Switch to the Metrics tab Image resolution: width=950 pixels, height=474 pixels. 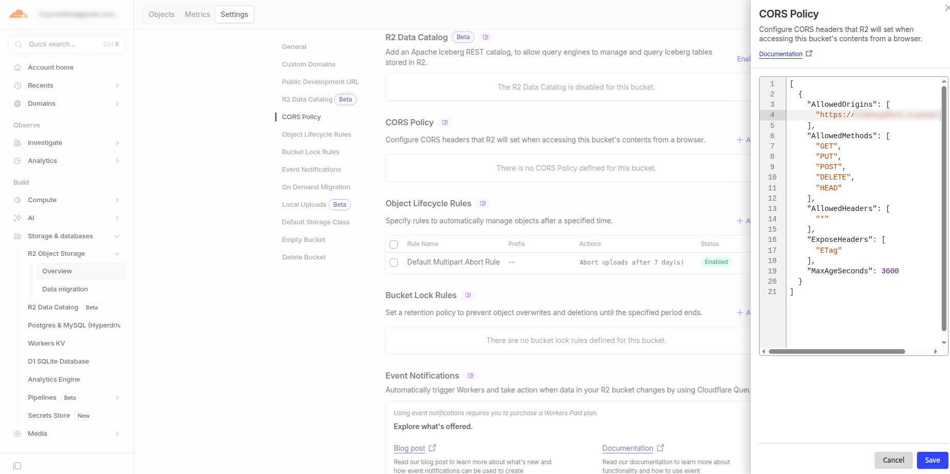coord(198,14)
